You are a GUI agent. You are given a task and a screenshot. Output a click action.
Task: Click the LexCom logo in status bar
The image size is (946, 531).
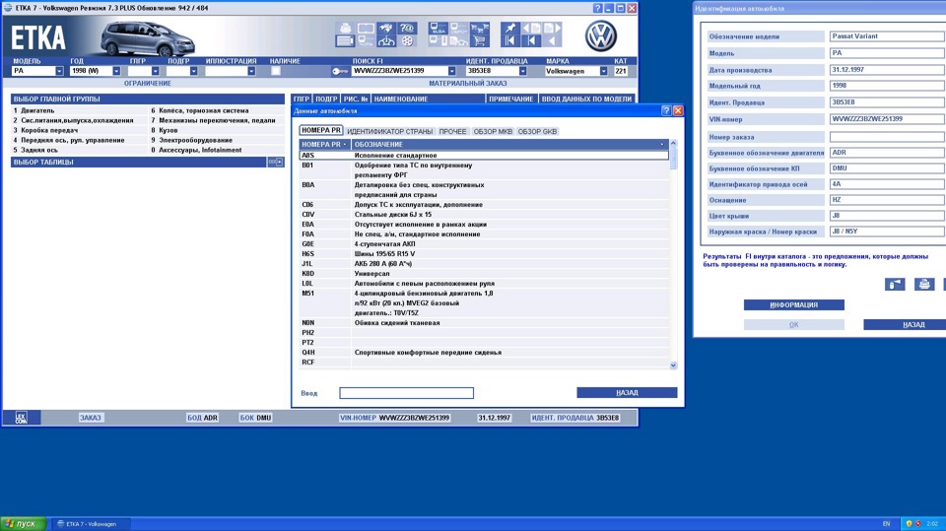[21, 418]
